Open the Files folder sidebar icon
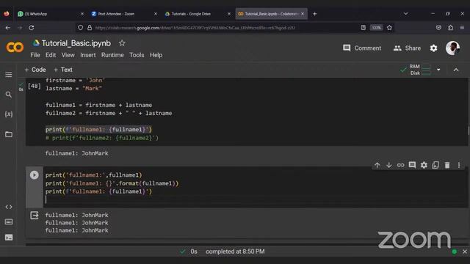 [9, 134]
